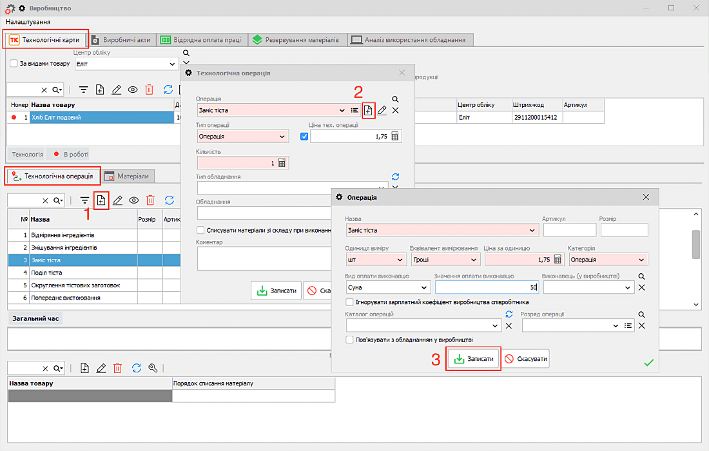
Task: Click the list icon next to Розряд операції
Action: [628, 326]
